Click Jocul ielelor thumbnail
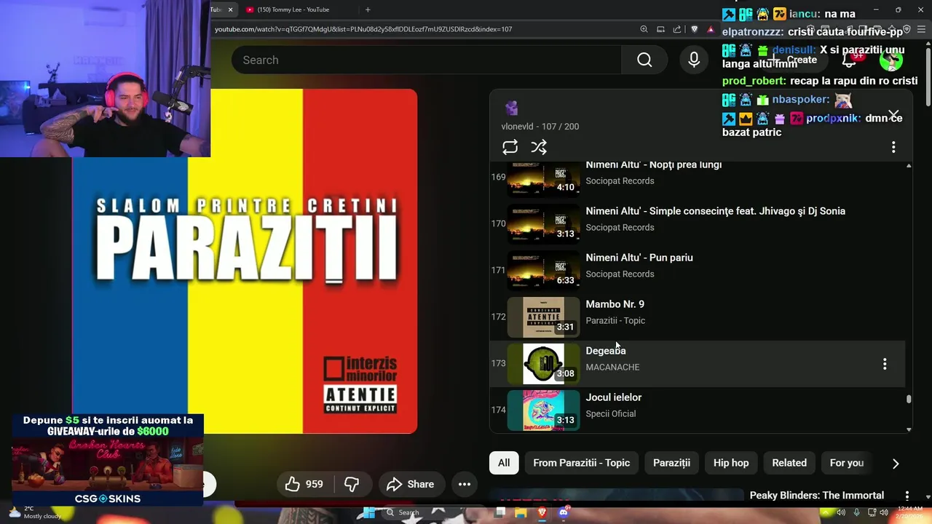Viewport: 932px width, 524px height. tap(543, 410)
